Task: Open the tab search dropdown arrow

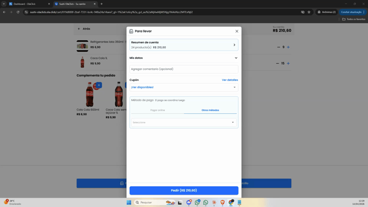Action: 4,4
